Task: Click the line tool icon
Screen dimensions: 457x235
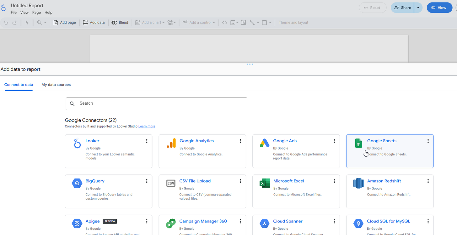Action: 252,23
